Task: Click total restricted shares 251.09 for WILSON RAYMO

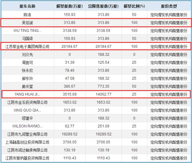Action: 104,126
